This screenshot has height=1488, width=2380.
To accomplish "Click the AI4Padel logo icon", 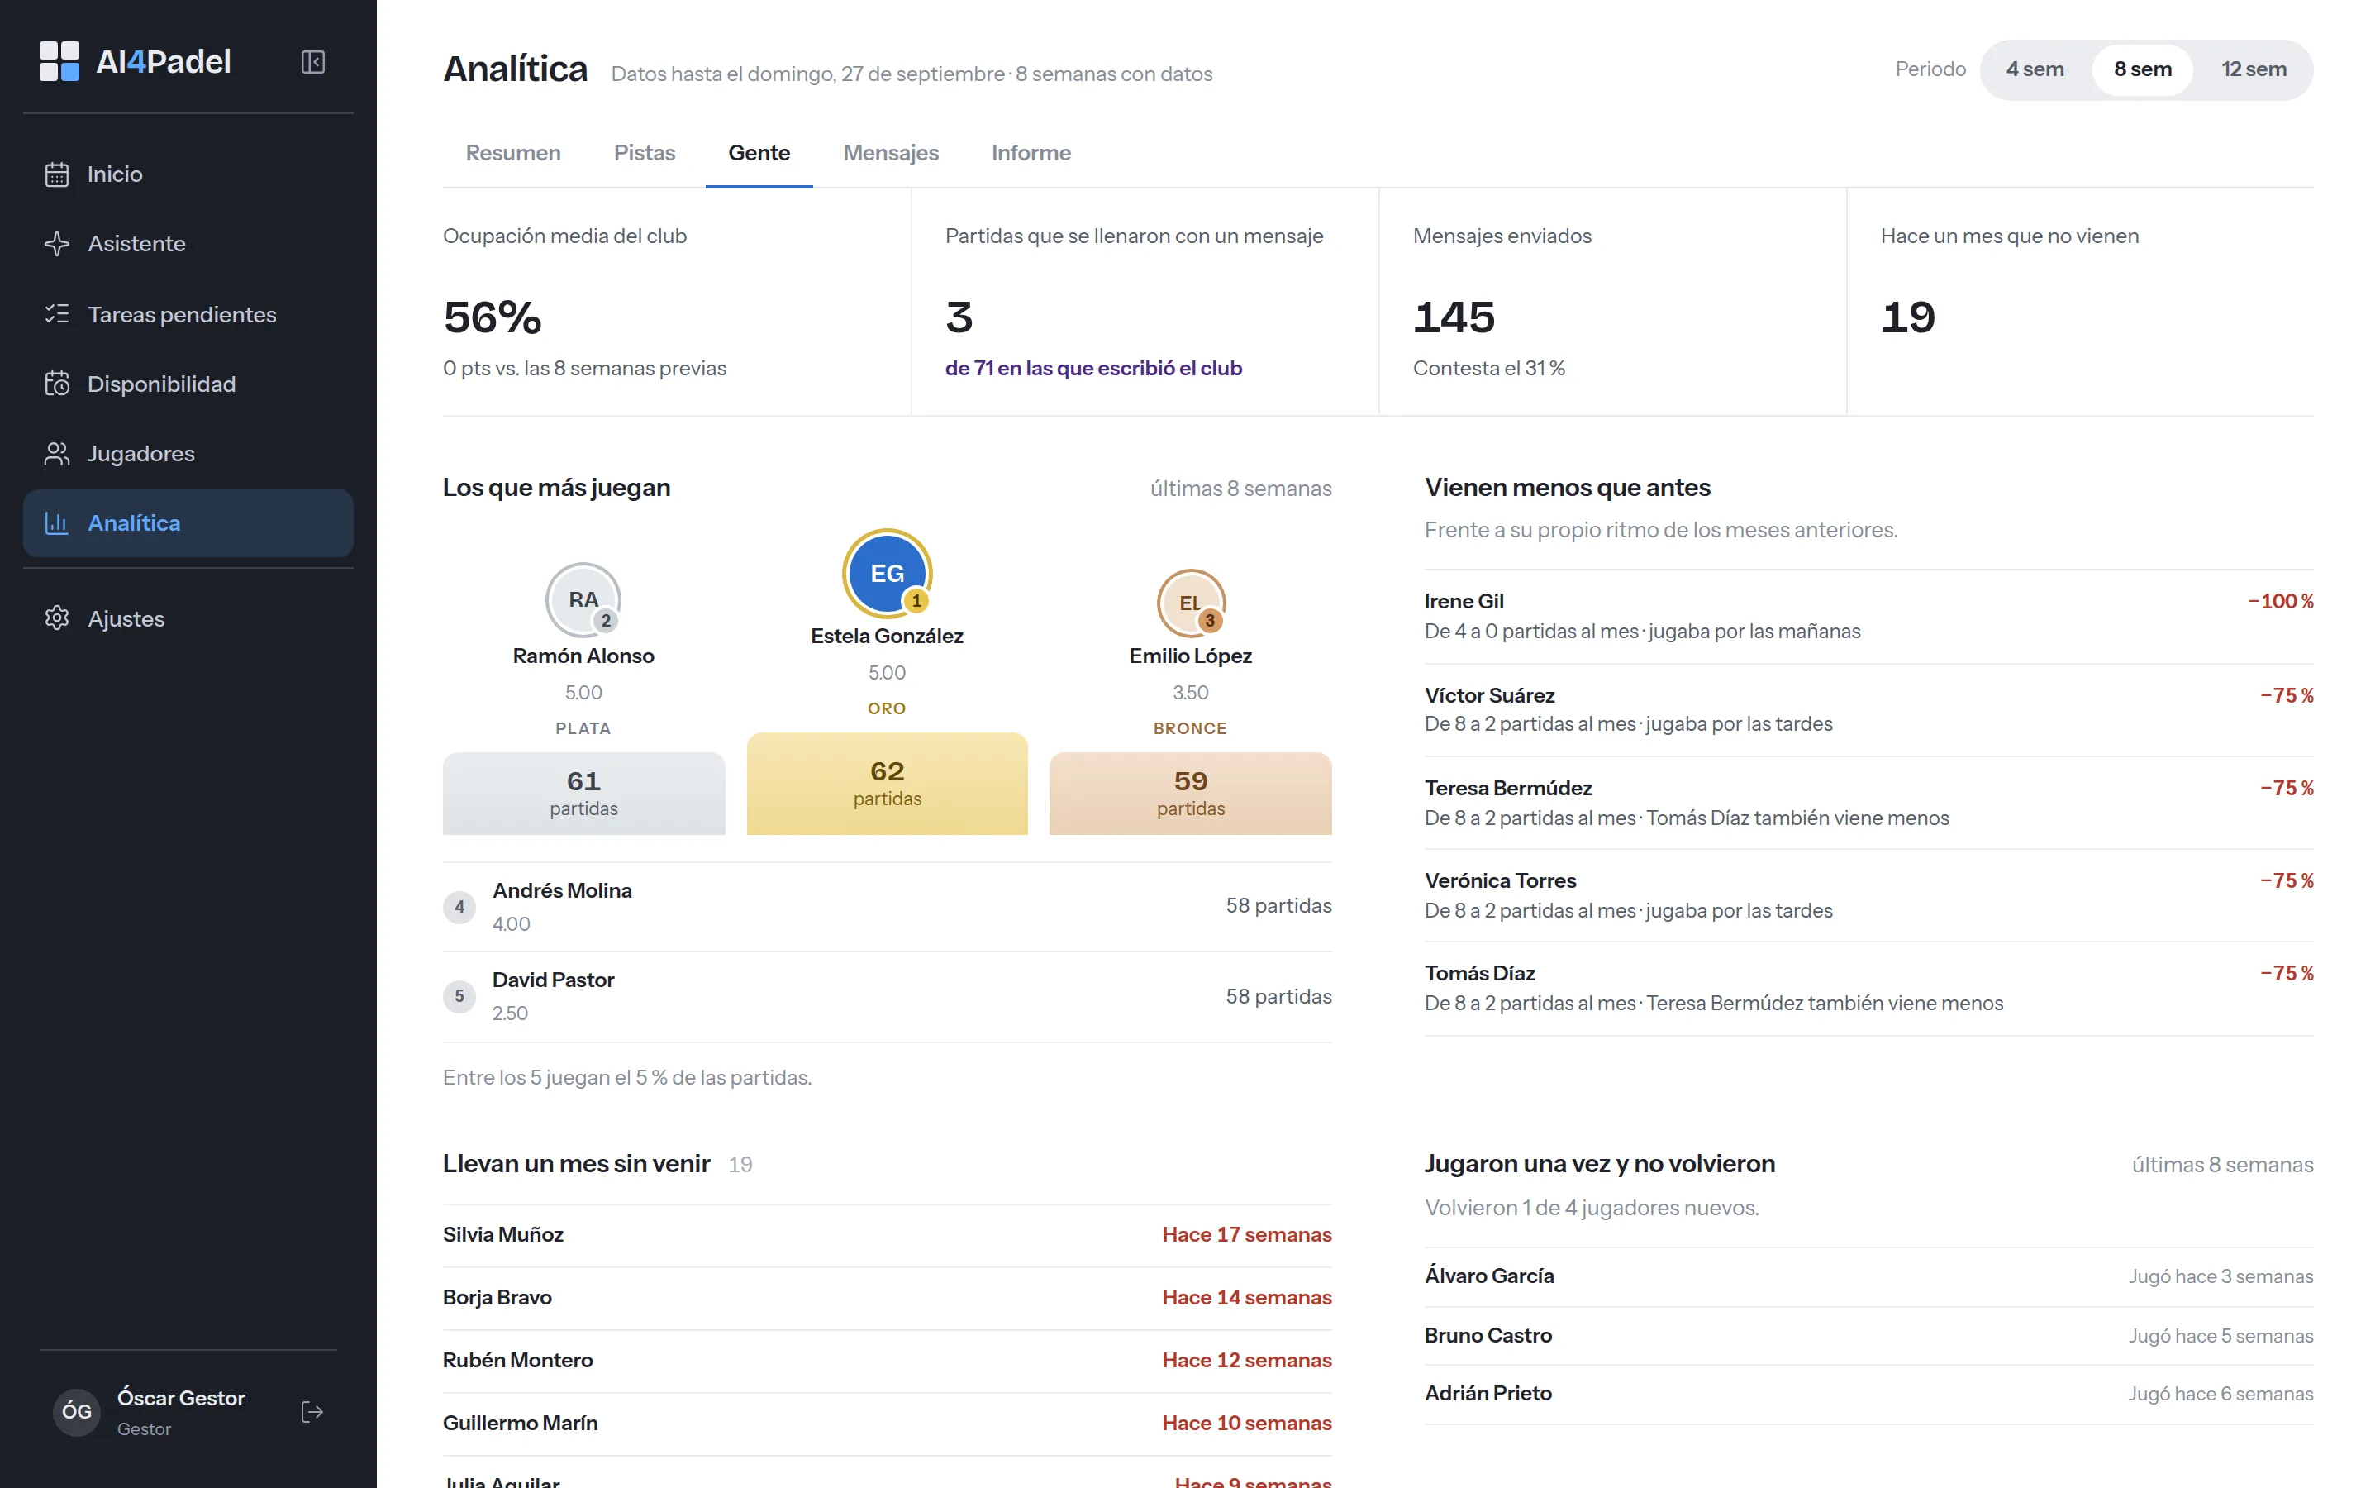I will 59,61.
